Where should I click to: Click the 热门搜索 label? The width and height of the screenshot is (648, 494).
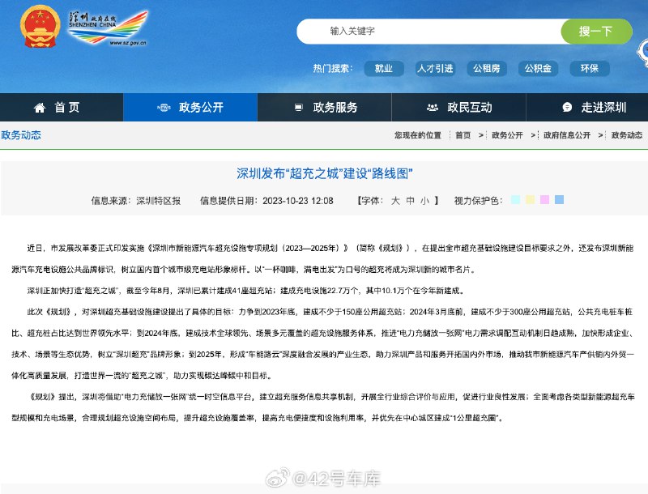[x=333, y=69]
